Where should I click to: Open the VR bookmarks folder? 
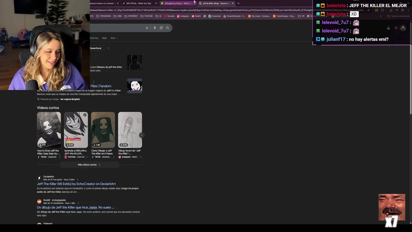[301, 16]
